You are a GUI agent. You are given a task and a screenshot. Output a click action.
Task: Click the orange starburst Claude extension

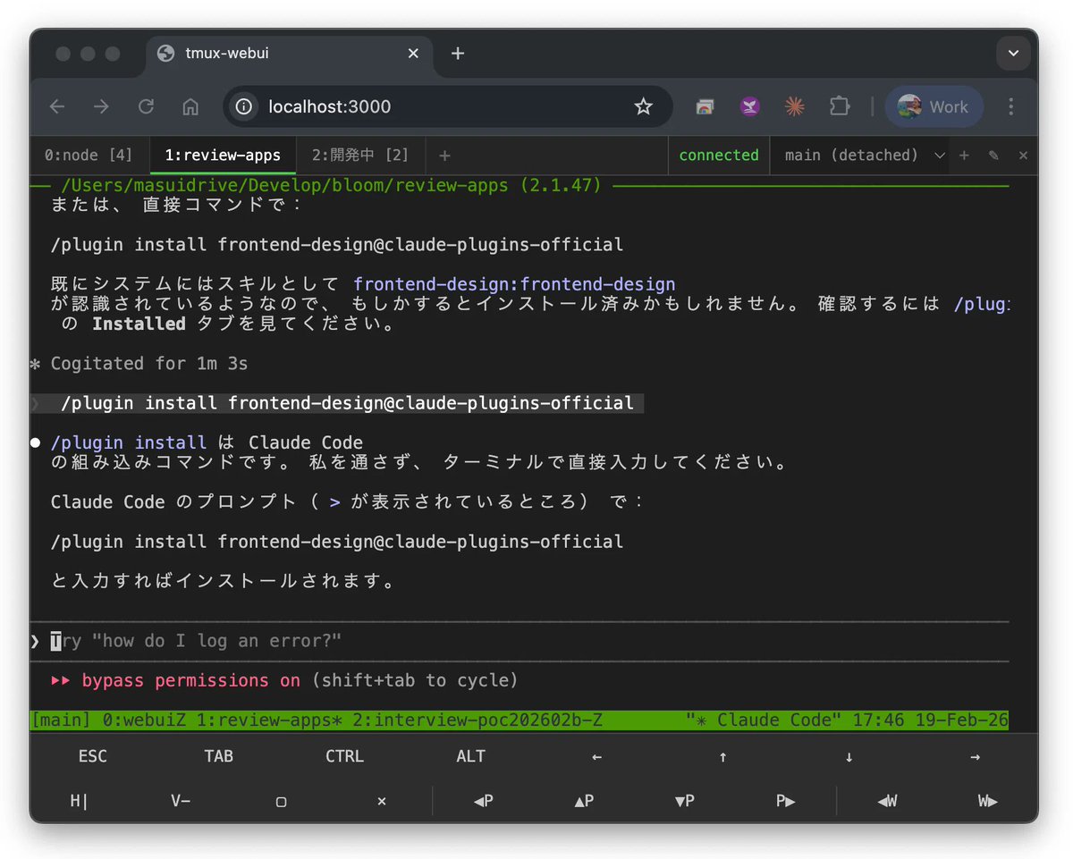point(794,107)
